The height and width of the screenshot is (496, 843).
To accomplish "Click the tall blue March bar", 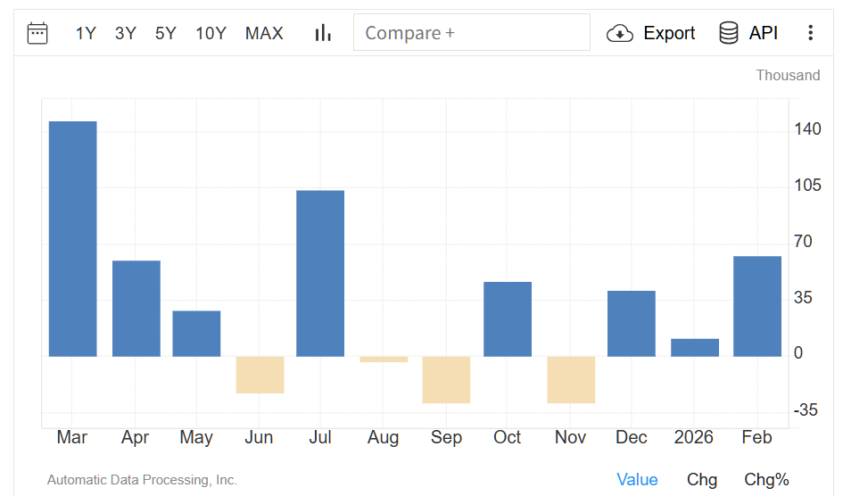I will [72, 239].
